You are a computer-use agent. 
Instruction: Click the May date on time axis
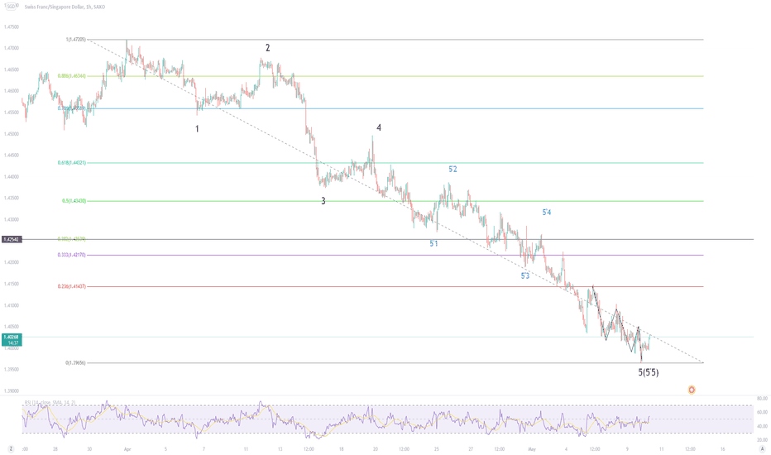click(532, 449)
